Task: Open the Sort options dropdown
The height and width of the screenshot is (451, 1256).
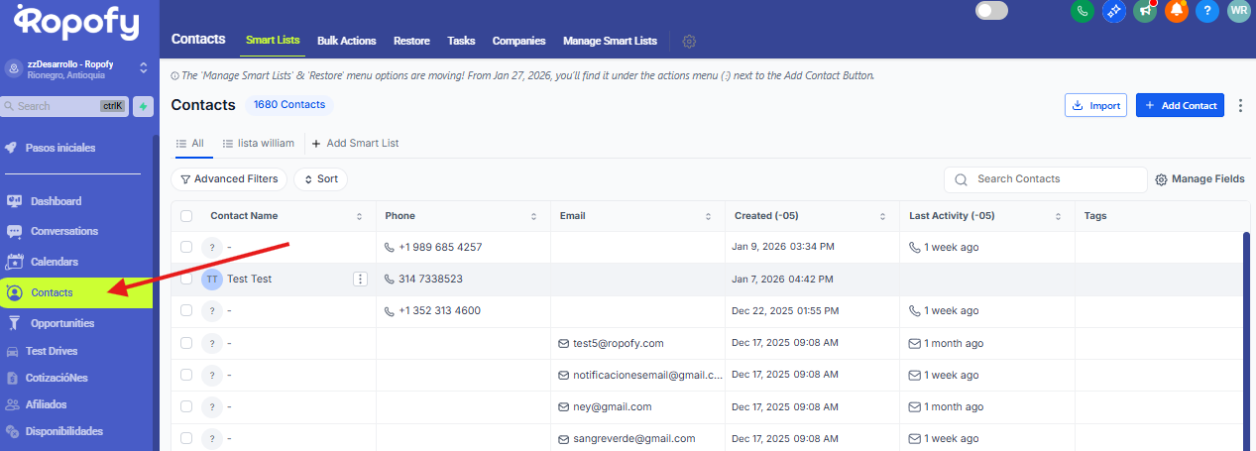Action: 320,179
